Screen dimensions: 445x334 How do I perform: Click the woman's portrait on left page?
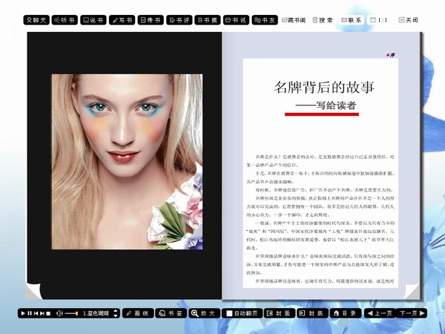(127, 162)
